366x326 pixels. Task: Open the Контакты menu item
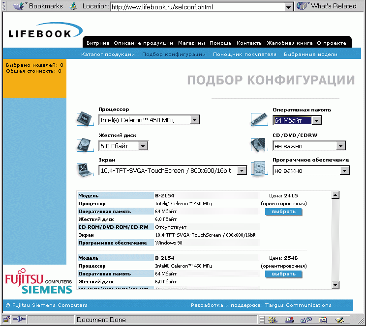click(249, 43)
